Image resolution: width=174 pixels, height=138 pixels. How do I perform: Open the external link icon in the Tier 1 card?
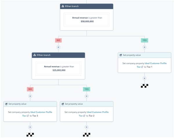tap(141, 67)
